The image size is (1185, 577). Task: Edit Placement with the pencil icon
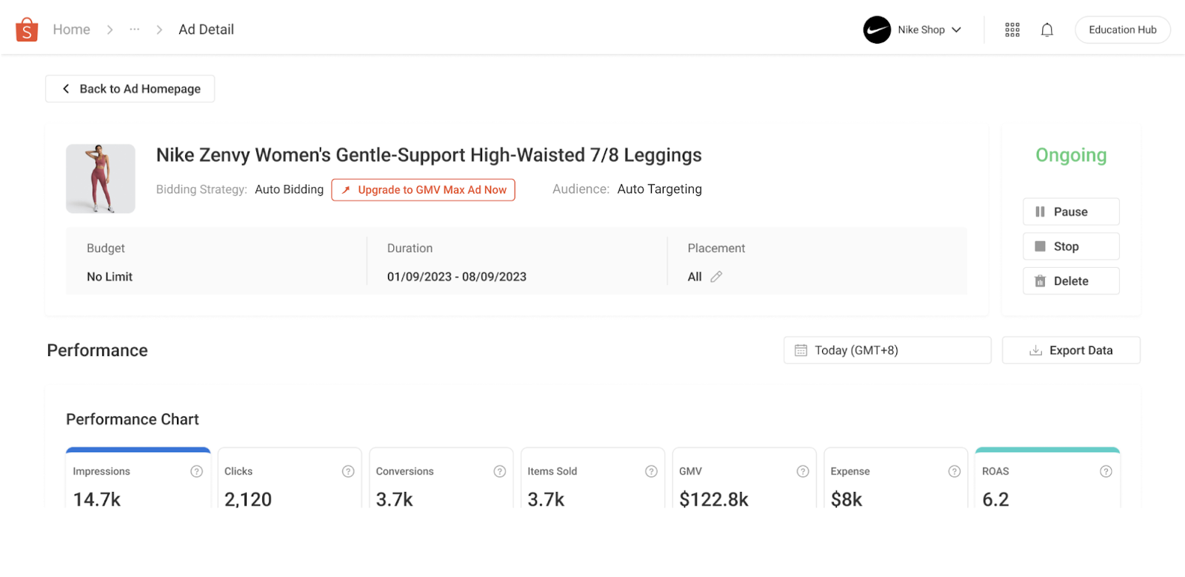[716, 277]
